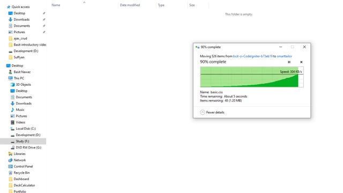Click the "Time remaining: About 5 seconds" text

click(x=223, y=96)
